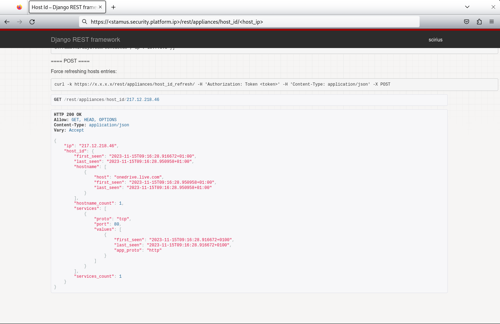500x324 pixels.
Task: Close the Host Id browser tab
Action: 101,7
